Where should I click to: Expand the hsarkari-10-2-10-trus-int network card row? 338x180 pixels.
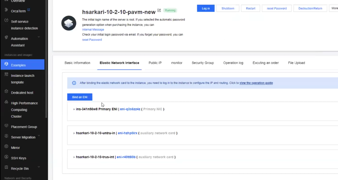74,157
